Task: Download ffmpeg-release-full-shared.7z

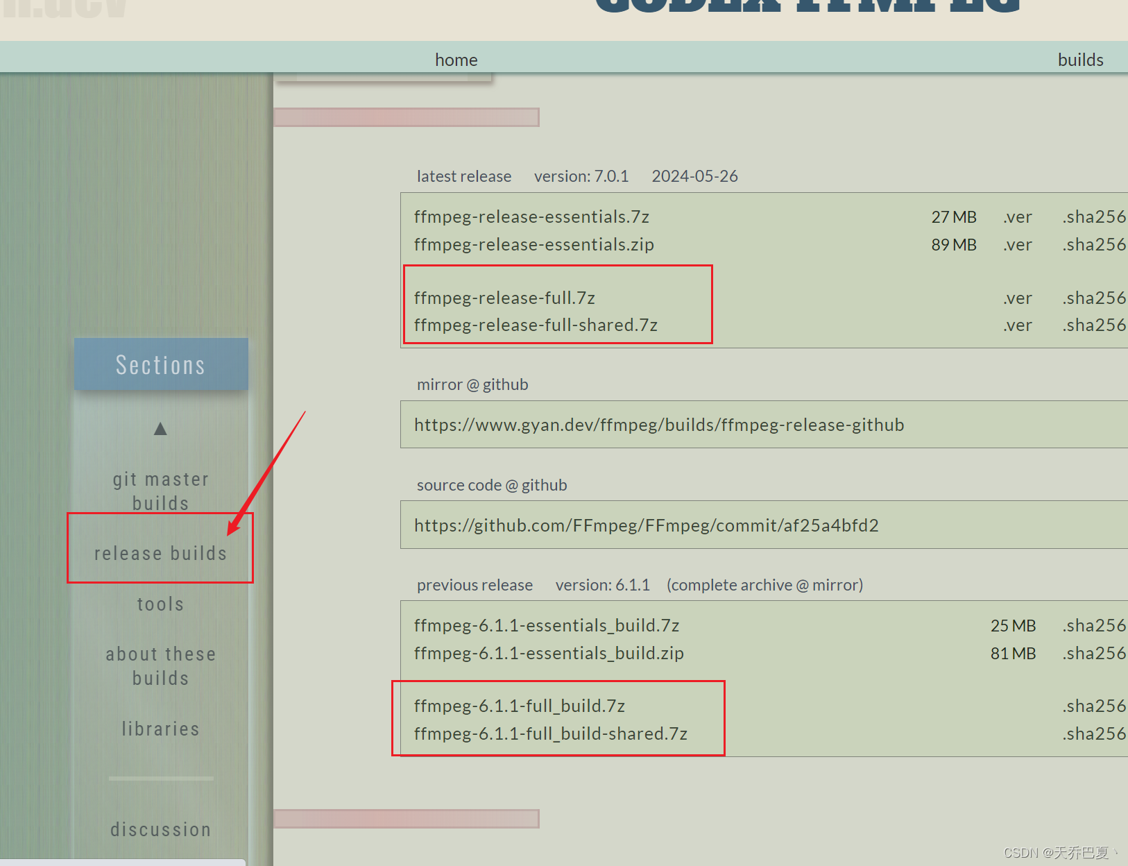Action: pyautogui.click(x=536, y=325)
